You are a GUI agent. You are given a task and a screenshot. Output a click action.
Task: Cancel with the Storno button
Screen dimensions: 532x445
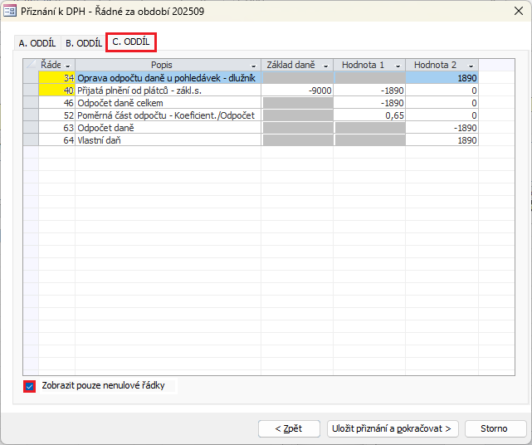[495, 428]
